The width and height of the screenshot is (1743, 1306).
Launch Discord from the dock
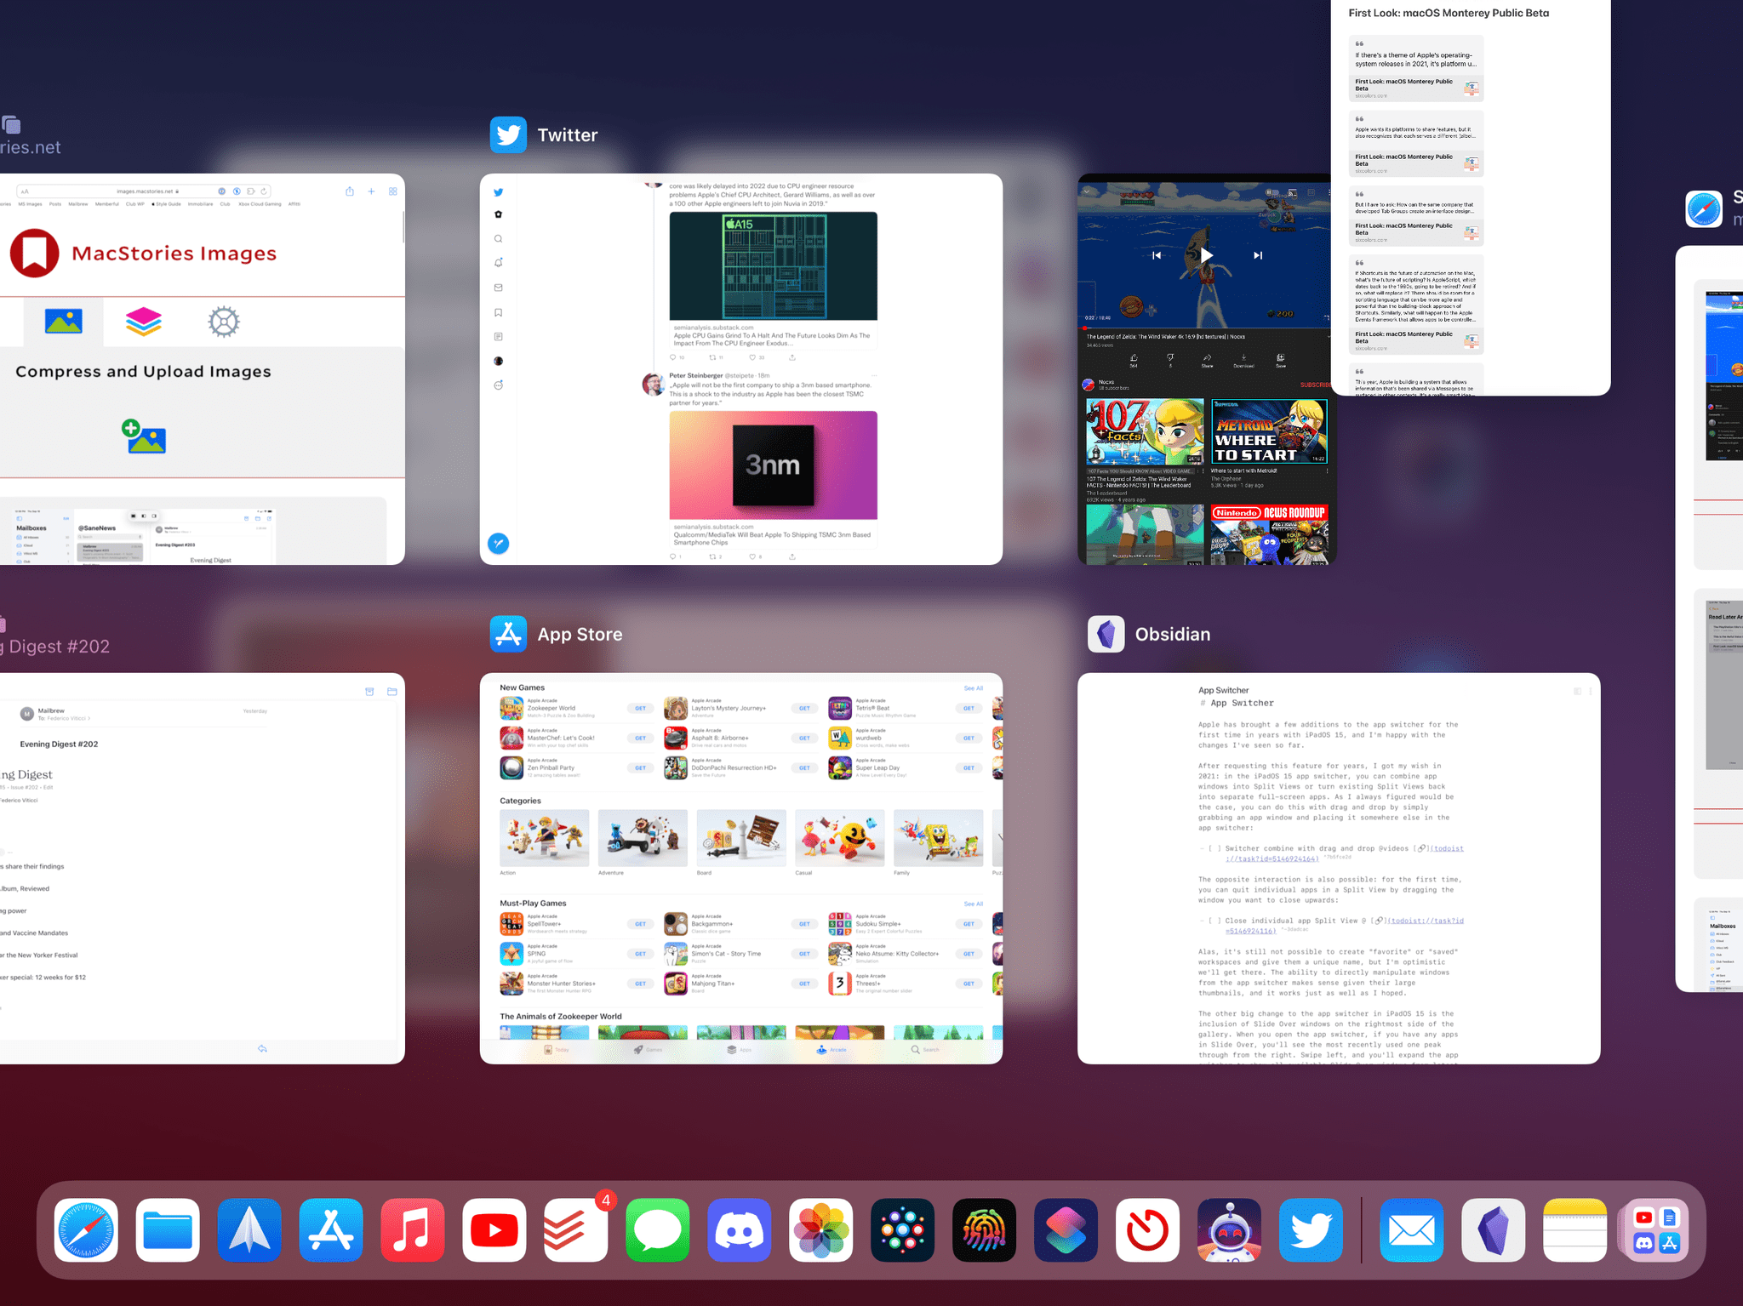point(740,1229)
